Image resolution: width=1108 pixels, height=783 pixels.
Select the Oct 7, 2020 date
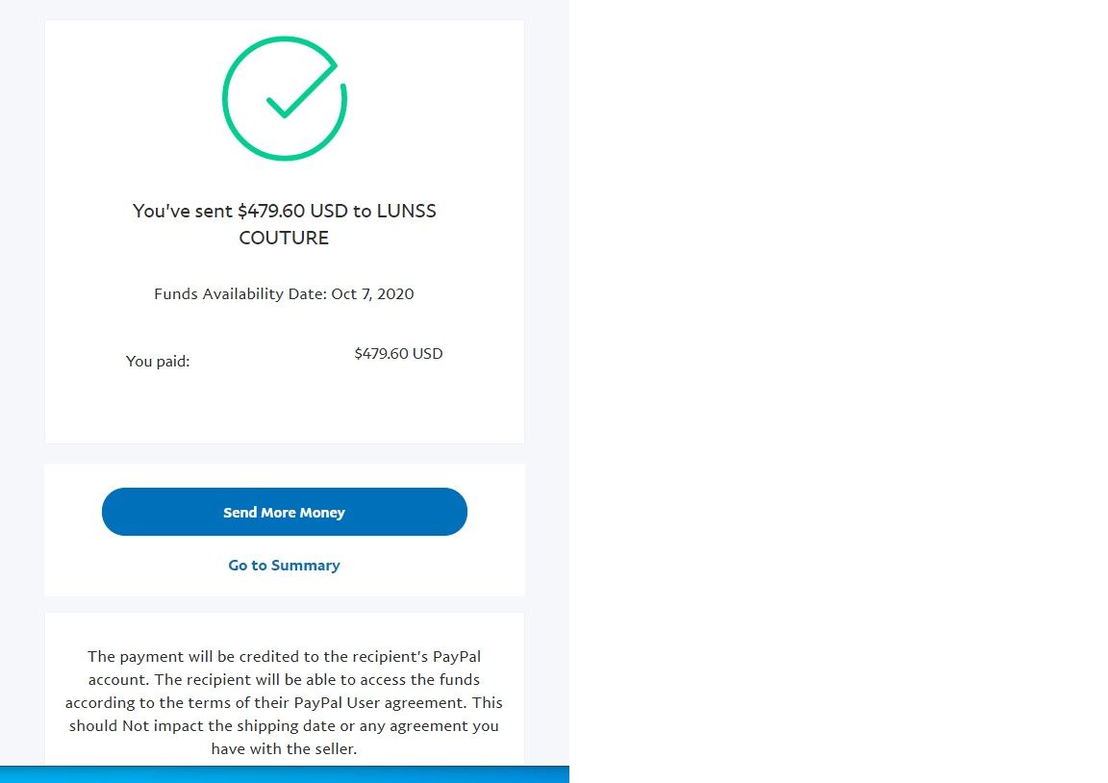pos(372,294)
